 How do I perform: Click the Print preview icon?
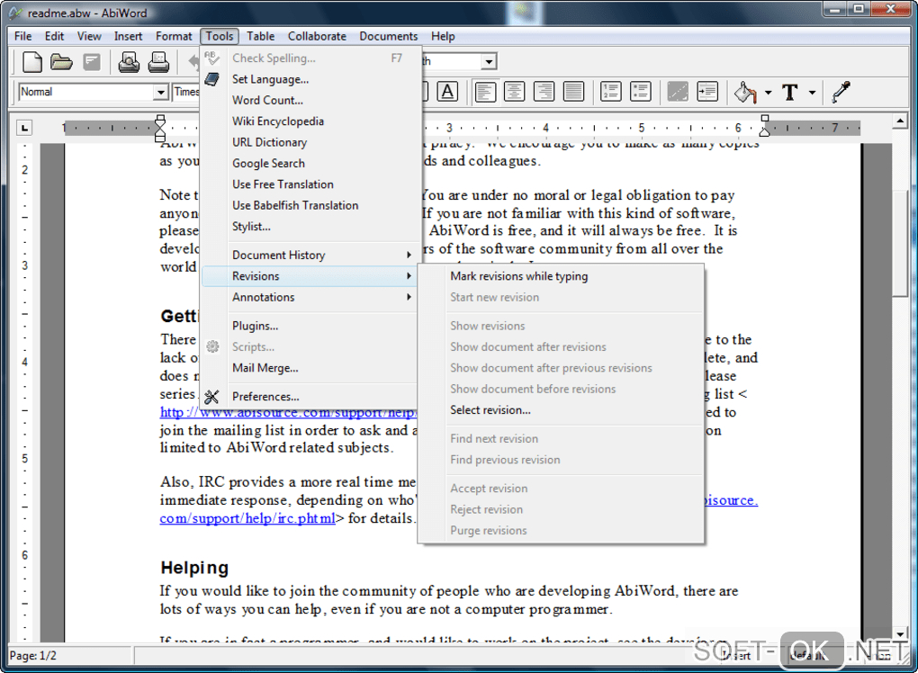pyautogui.click(x=129, y=61)
